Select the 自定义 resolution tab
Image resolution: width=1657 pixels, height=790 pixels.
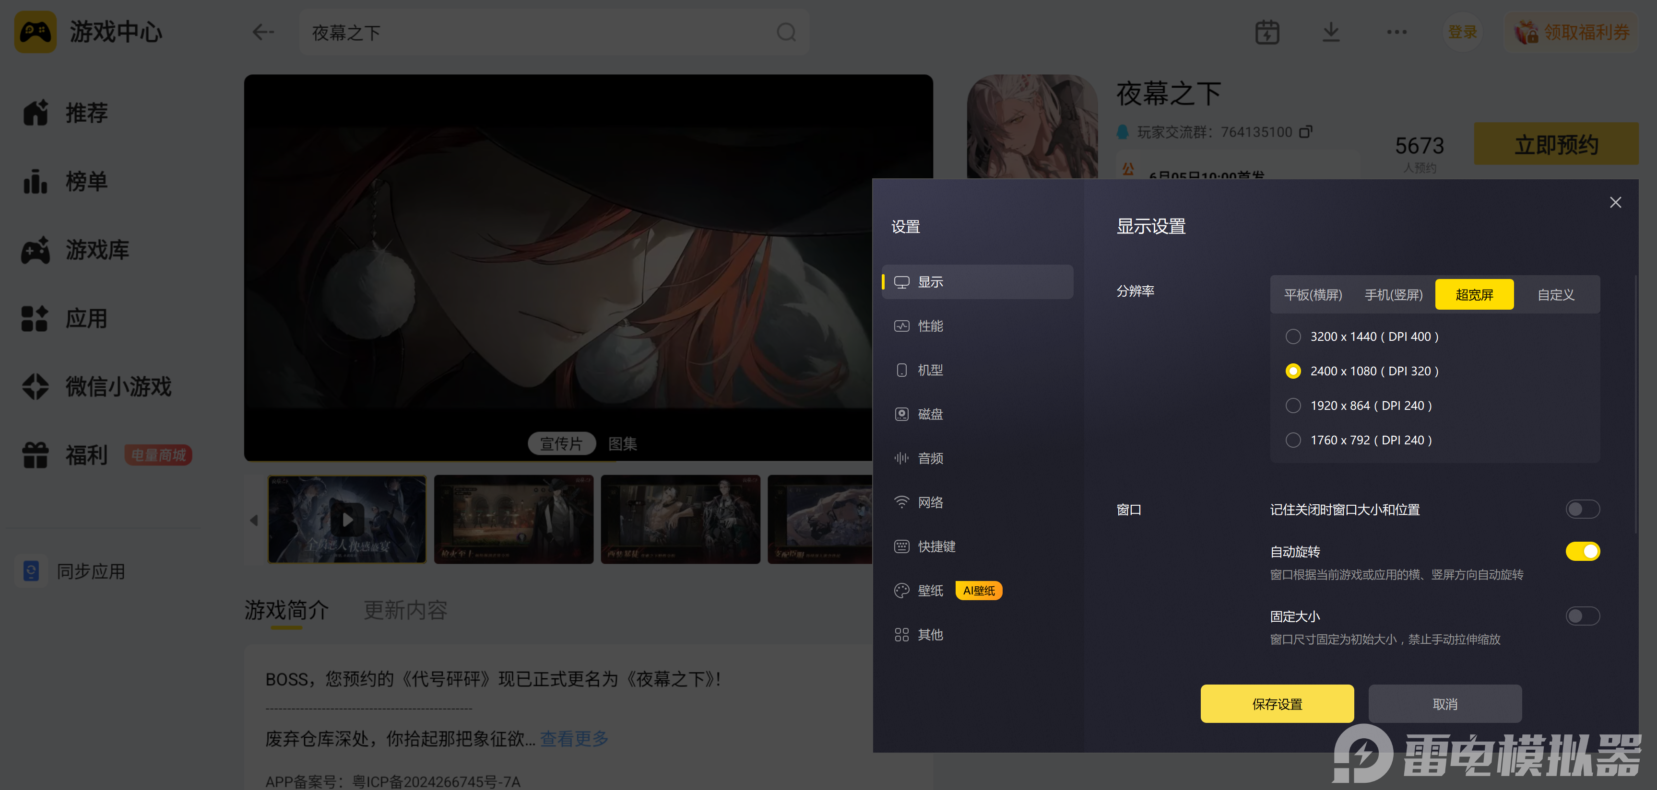click(1555, 294)
